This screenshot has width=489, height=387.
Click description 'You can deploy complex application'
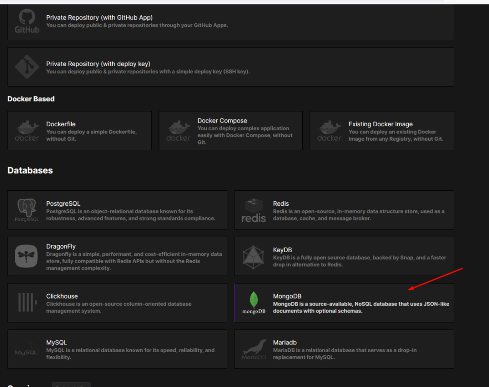tap(245, 135)
